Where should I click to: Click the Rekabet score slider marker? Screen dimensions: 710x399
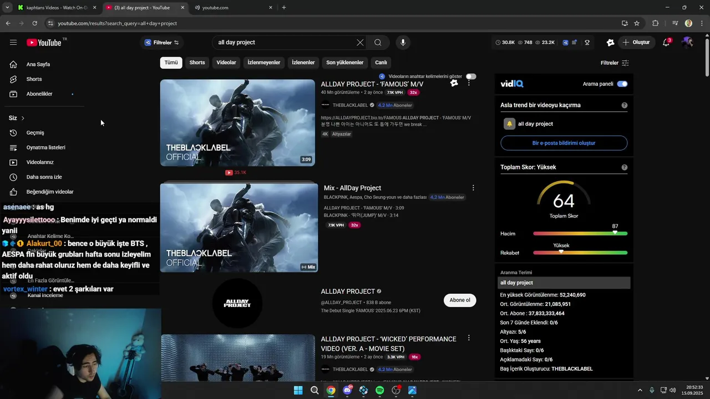tap(561, 252)
